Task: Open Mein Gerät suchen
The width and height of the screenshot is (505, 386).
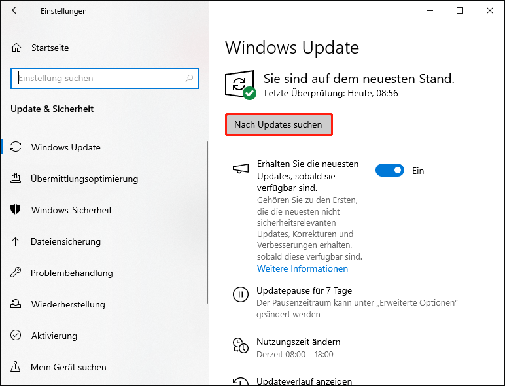Action: [69, 367]
